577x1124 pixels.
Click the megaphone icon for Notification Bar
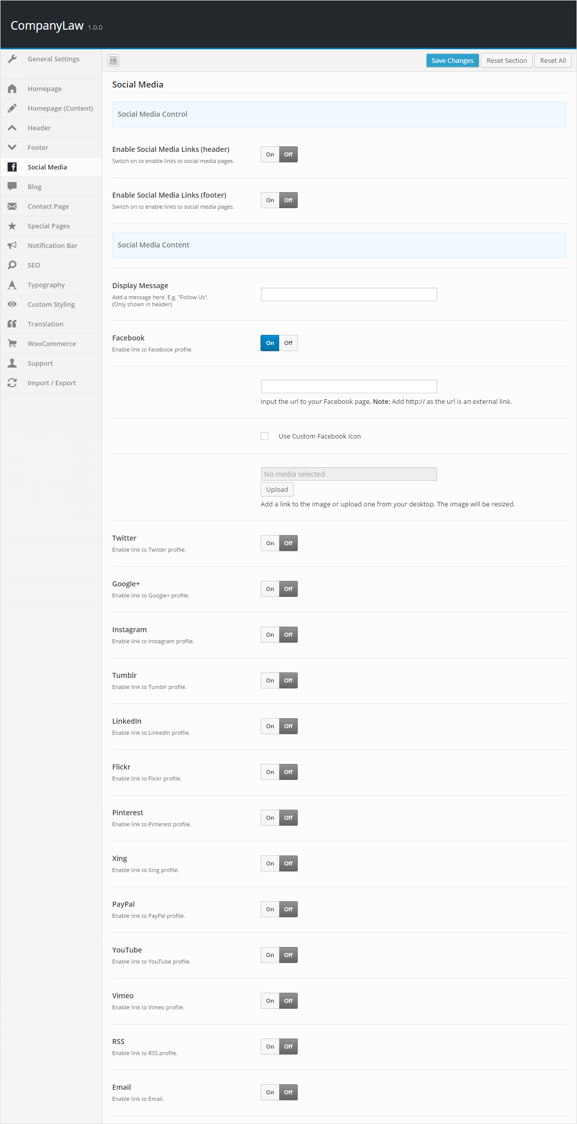(x=13, y=245)
